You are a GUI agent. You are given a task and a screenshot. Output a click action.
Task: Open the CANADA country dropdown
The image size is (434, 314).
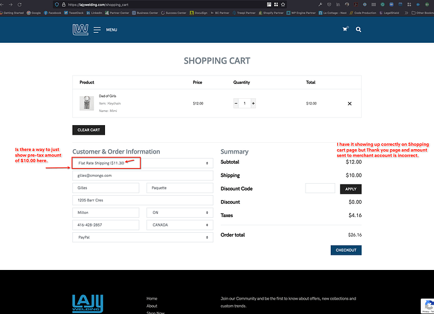[178, 225]
